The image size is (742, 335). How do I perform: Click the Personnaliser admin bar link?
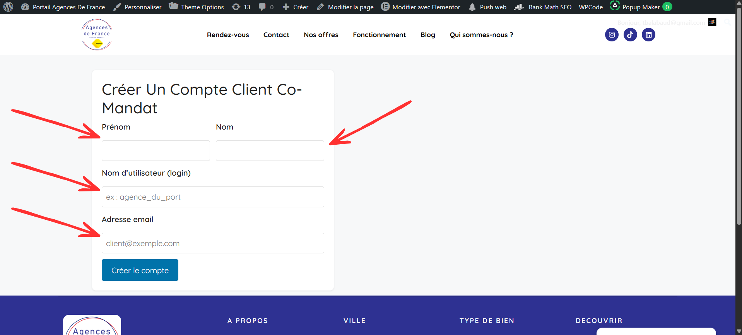143,7
